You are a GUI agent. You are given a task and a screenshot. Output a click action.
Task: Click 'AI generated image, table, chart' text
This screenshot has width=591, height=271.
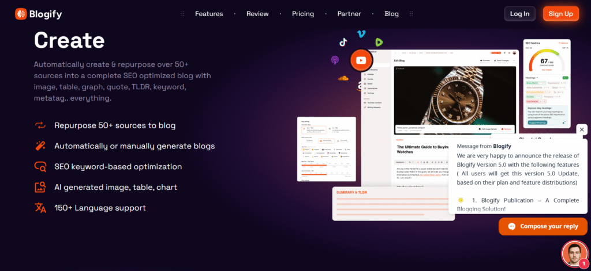click(x=115, y=187)
